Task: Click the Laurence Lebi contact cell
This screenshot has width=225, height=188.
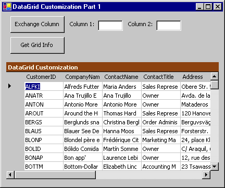Action: (x=122, y=157)
